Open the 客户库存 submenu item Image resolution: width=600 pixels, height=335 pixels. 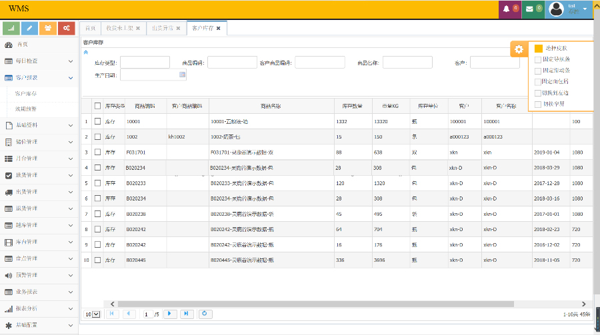tap(25, 94)
